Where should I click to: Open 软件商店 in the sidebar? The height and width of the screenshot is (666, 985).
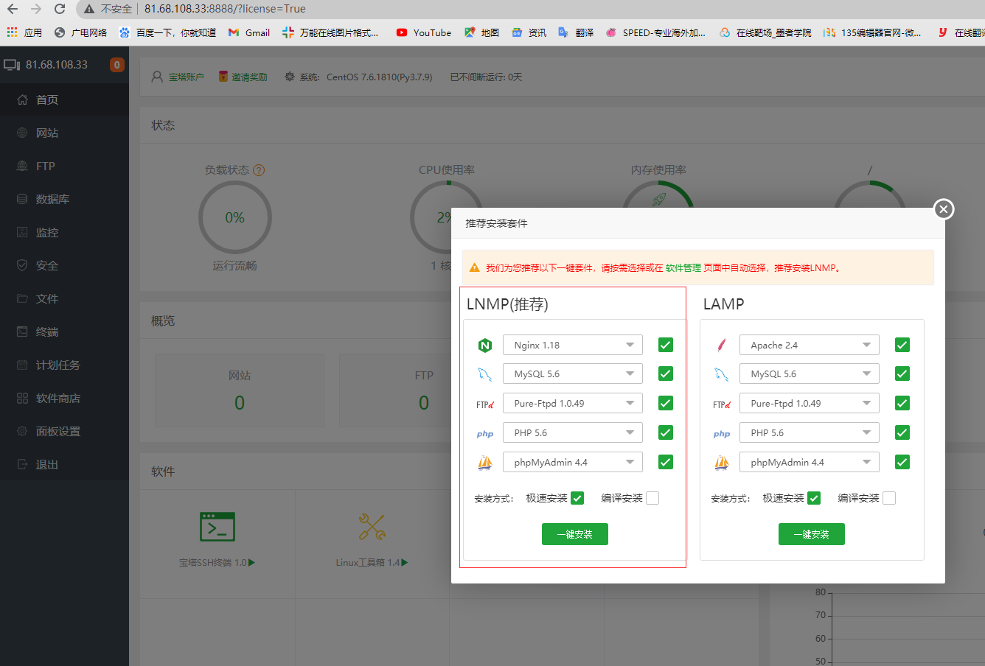(64, 398)
